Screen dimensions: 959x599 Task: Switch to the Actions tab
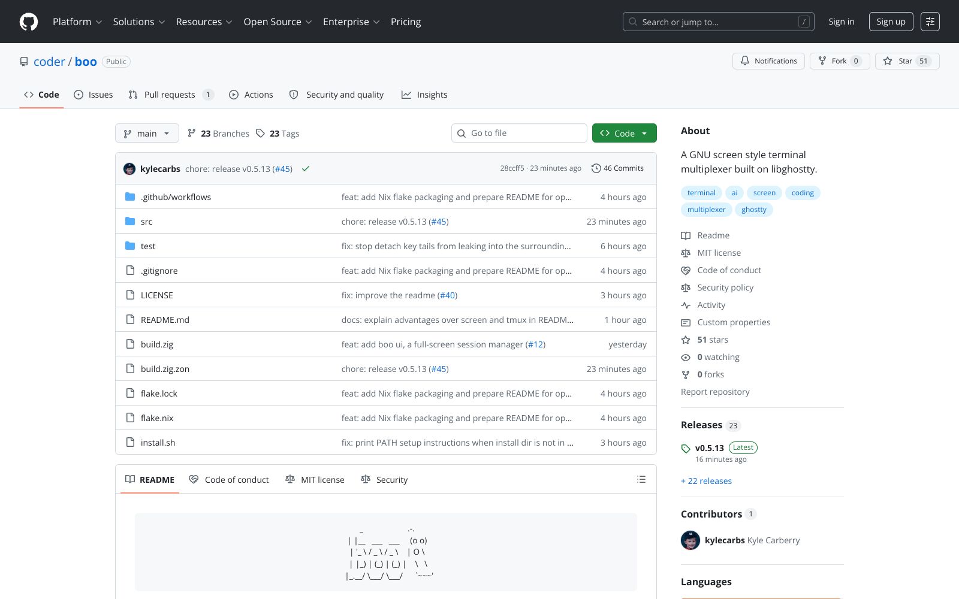pos(251,95)
